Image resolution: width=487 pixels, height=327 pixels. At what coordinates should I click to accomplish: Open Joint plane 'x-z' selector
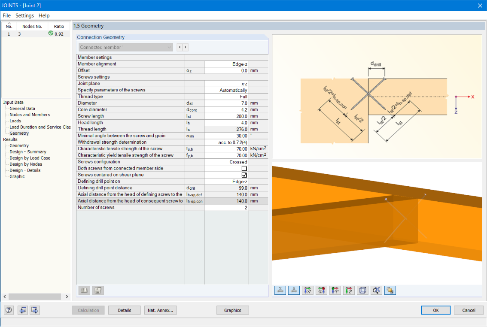[226, 84]
